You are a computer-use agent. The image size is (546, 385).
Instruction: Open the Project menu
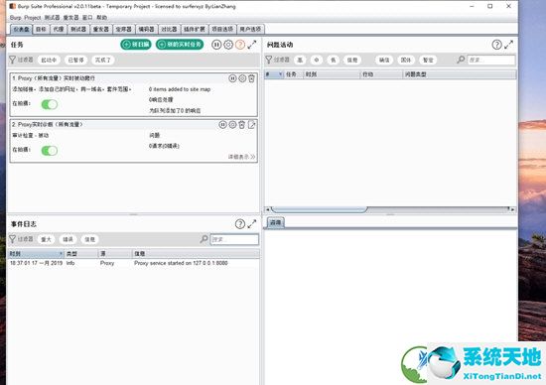(x=33, y=18)
